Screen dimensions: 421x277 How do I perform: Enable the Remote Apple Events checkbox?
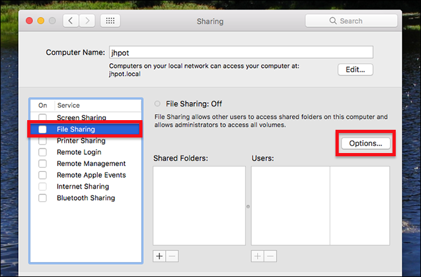click(42, 175)
